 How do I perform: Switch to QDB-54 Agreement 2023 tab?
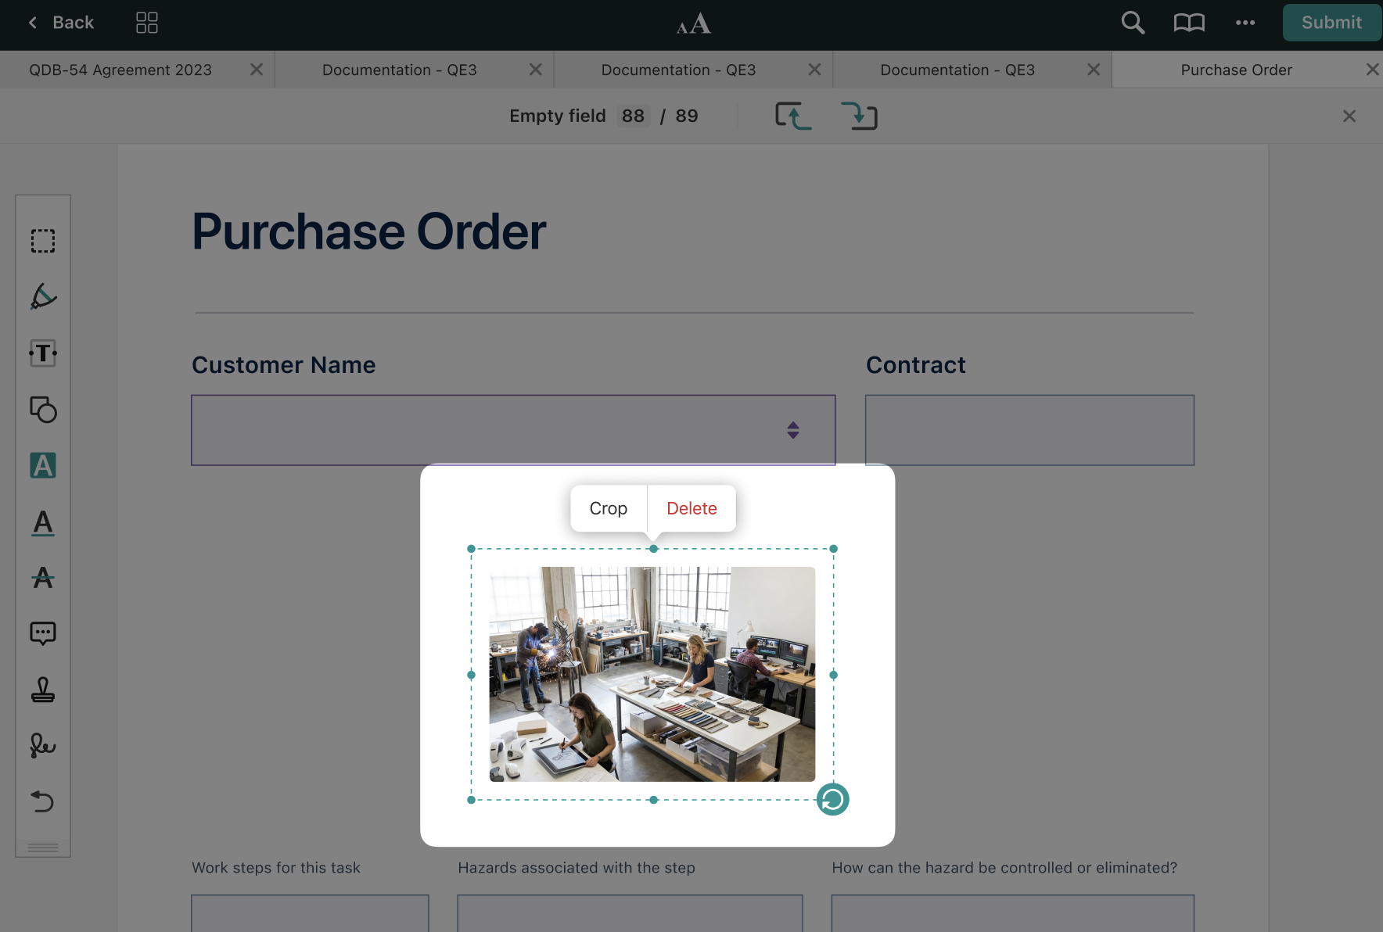[x=120, y=70]
